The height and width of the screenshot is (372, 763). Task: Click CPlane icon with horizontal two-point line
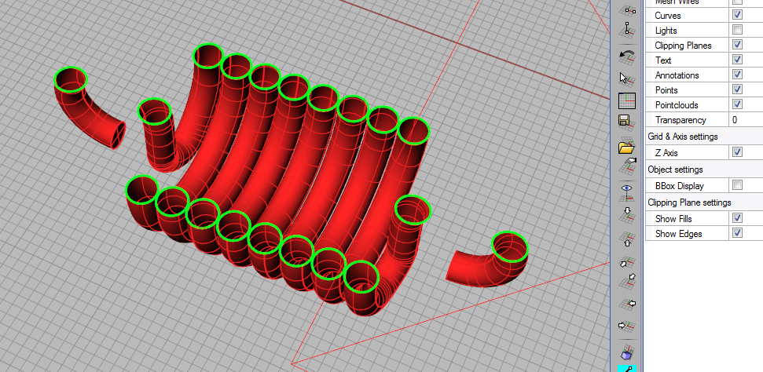pos(627,9)
